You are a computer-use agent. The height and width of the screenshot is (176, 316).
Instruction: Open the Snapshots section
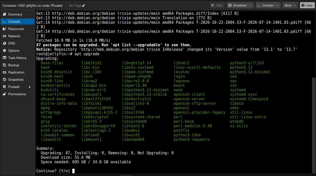coord(18,79)
